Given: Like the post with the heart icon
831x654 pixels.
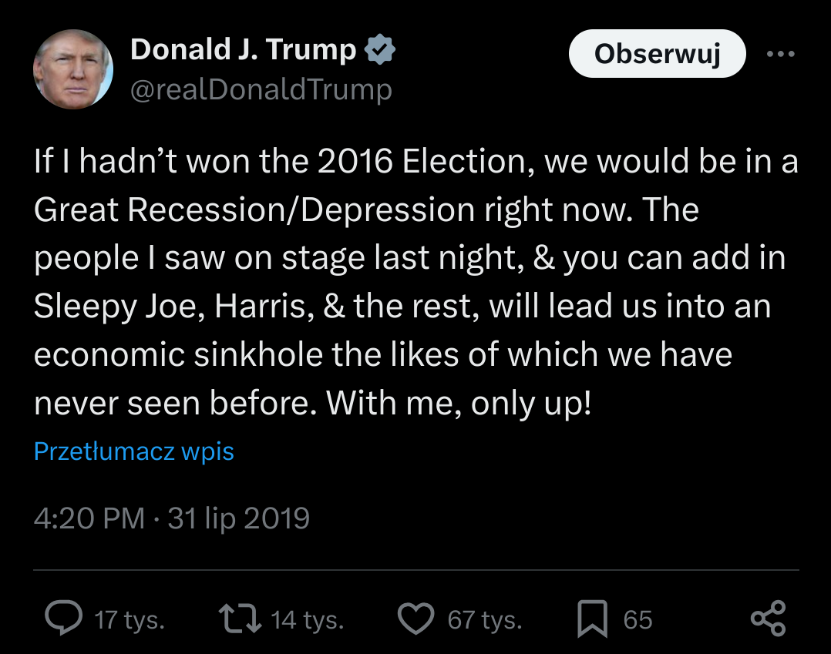Looking at the screenshot, I should pos(416,619).
